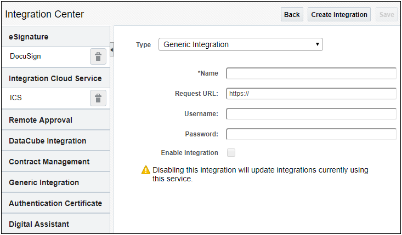Screen dimensions: 402x235
Task: Open the Contract Management section
Action: pos(56,162)
